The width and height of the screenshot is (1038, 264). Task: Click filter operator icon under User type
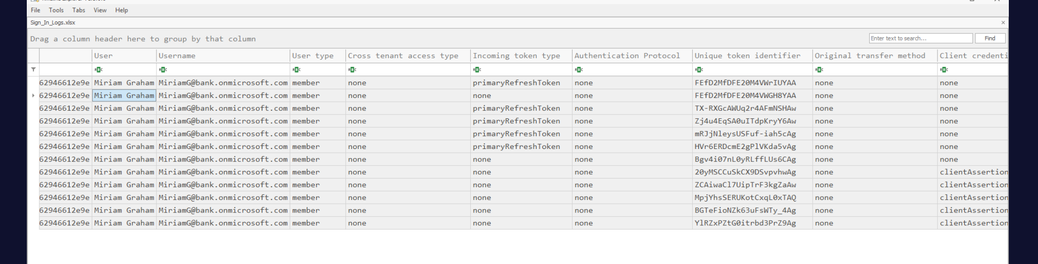(x=296, y=70)
